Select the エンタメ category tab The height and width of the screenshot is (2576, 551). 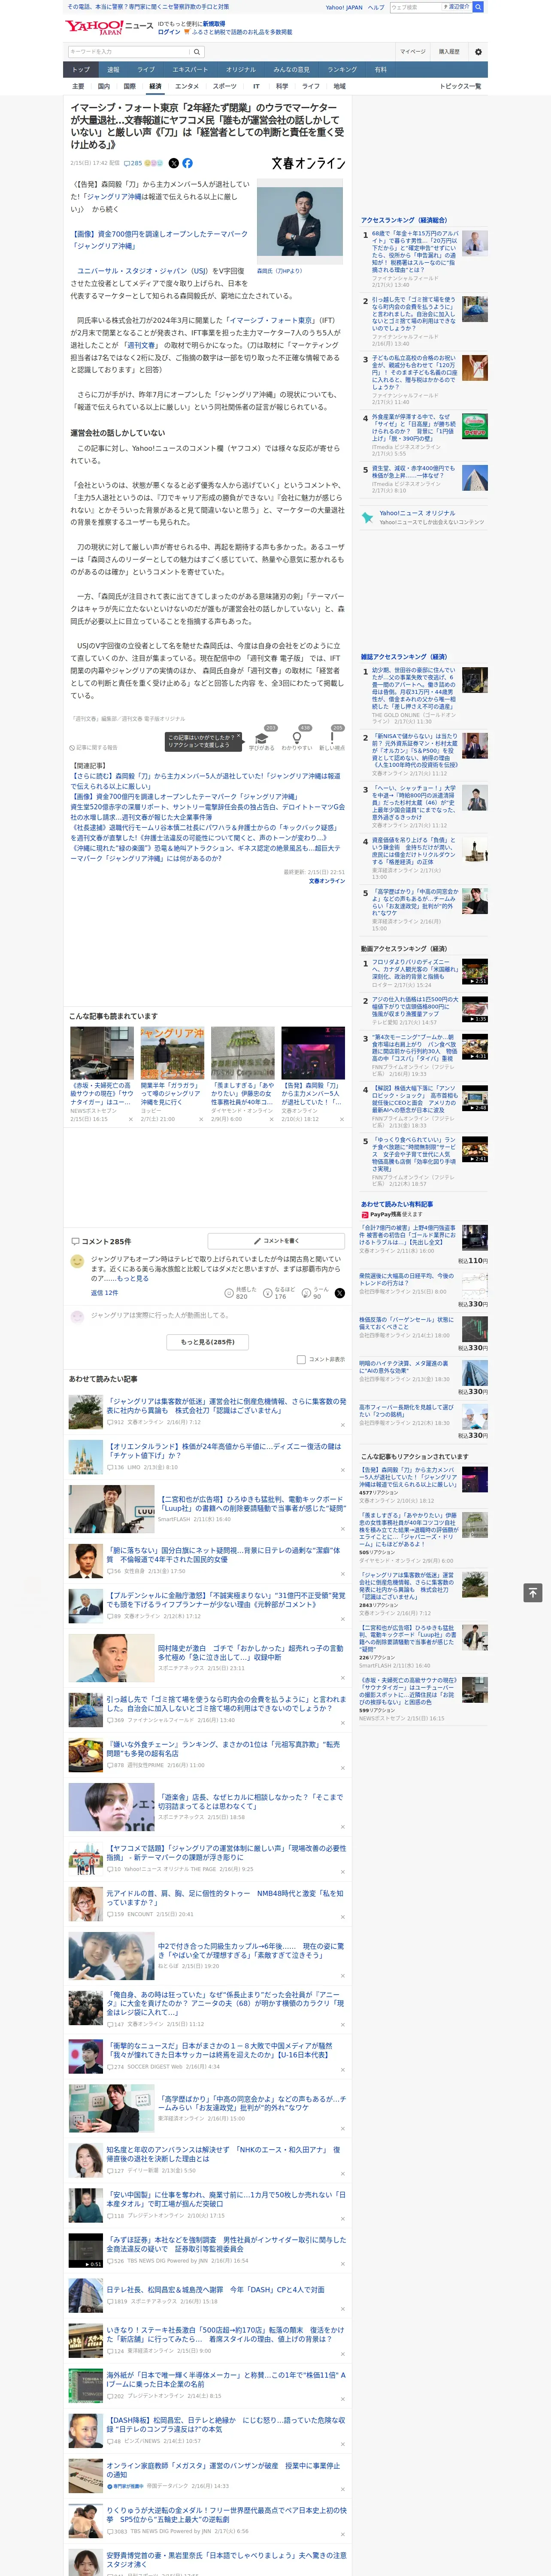coord(187,86)
